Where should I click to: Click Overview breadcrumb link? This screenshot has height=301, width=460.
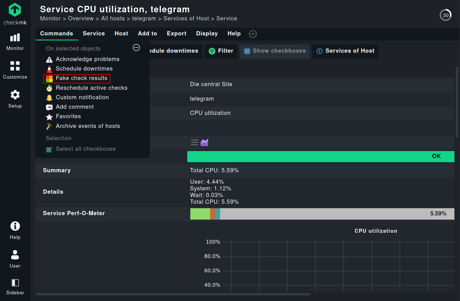81,19
